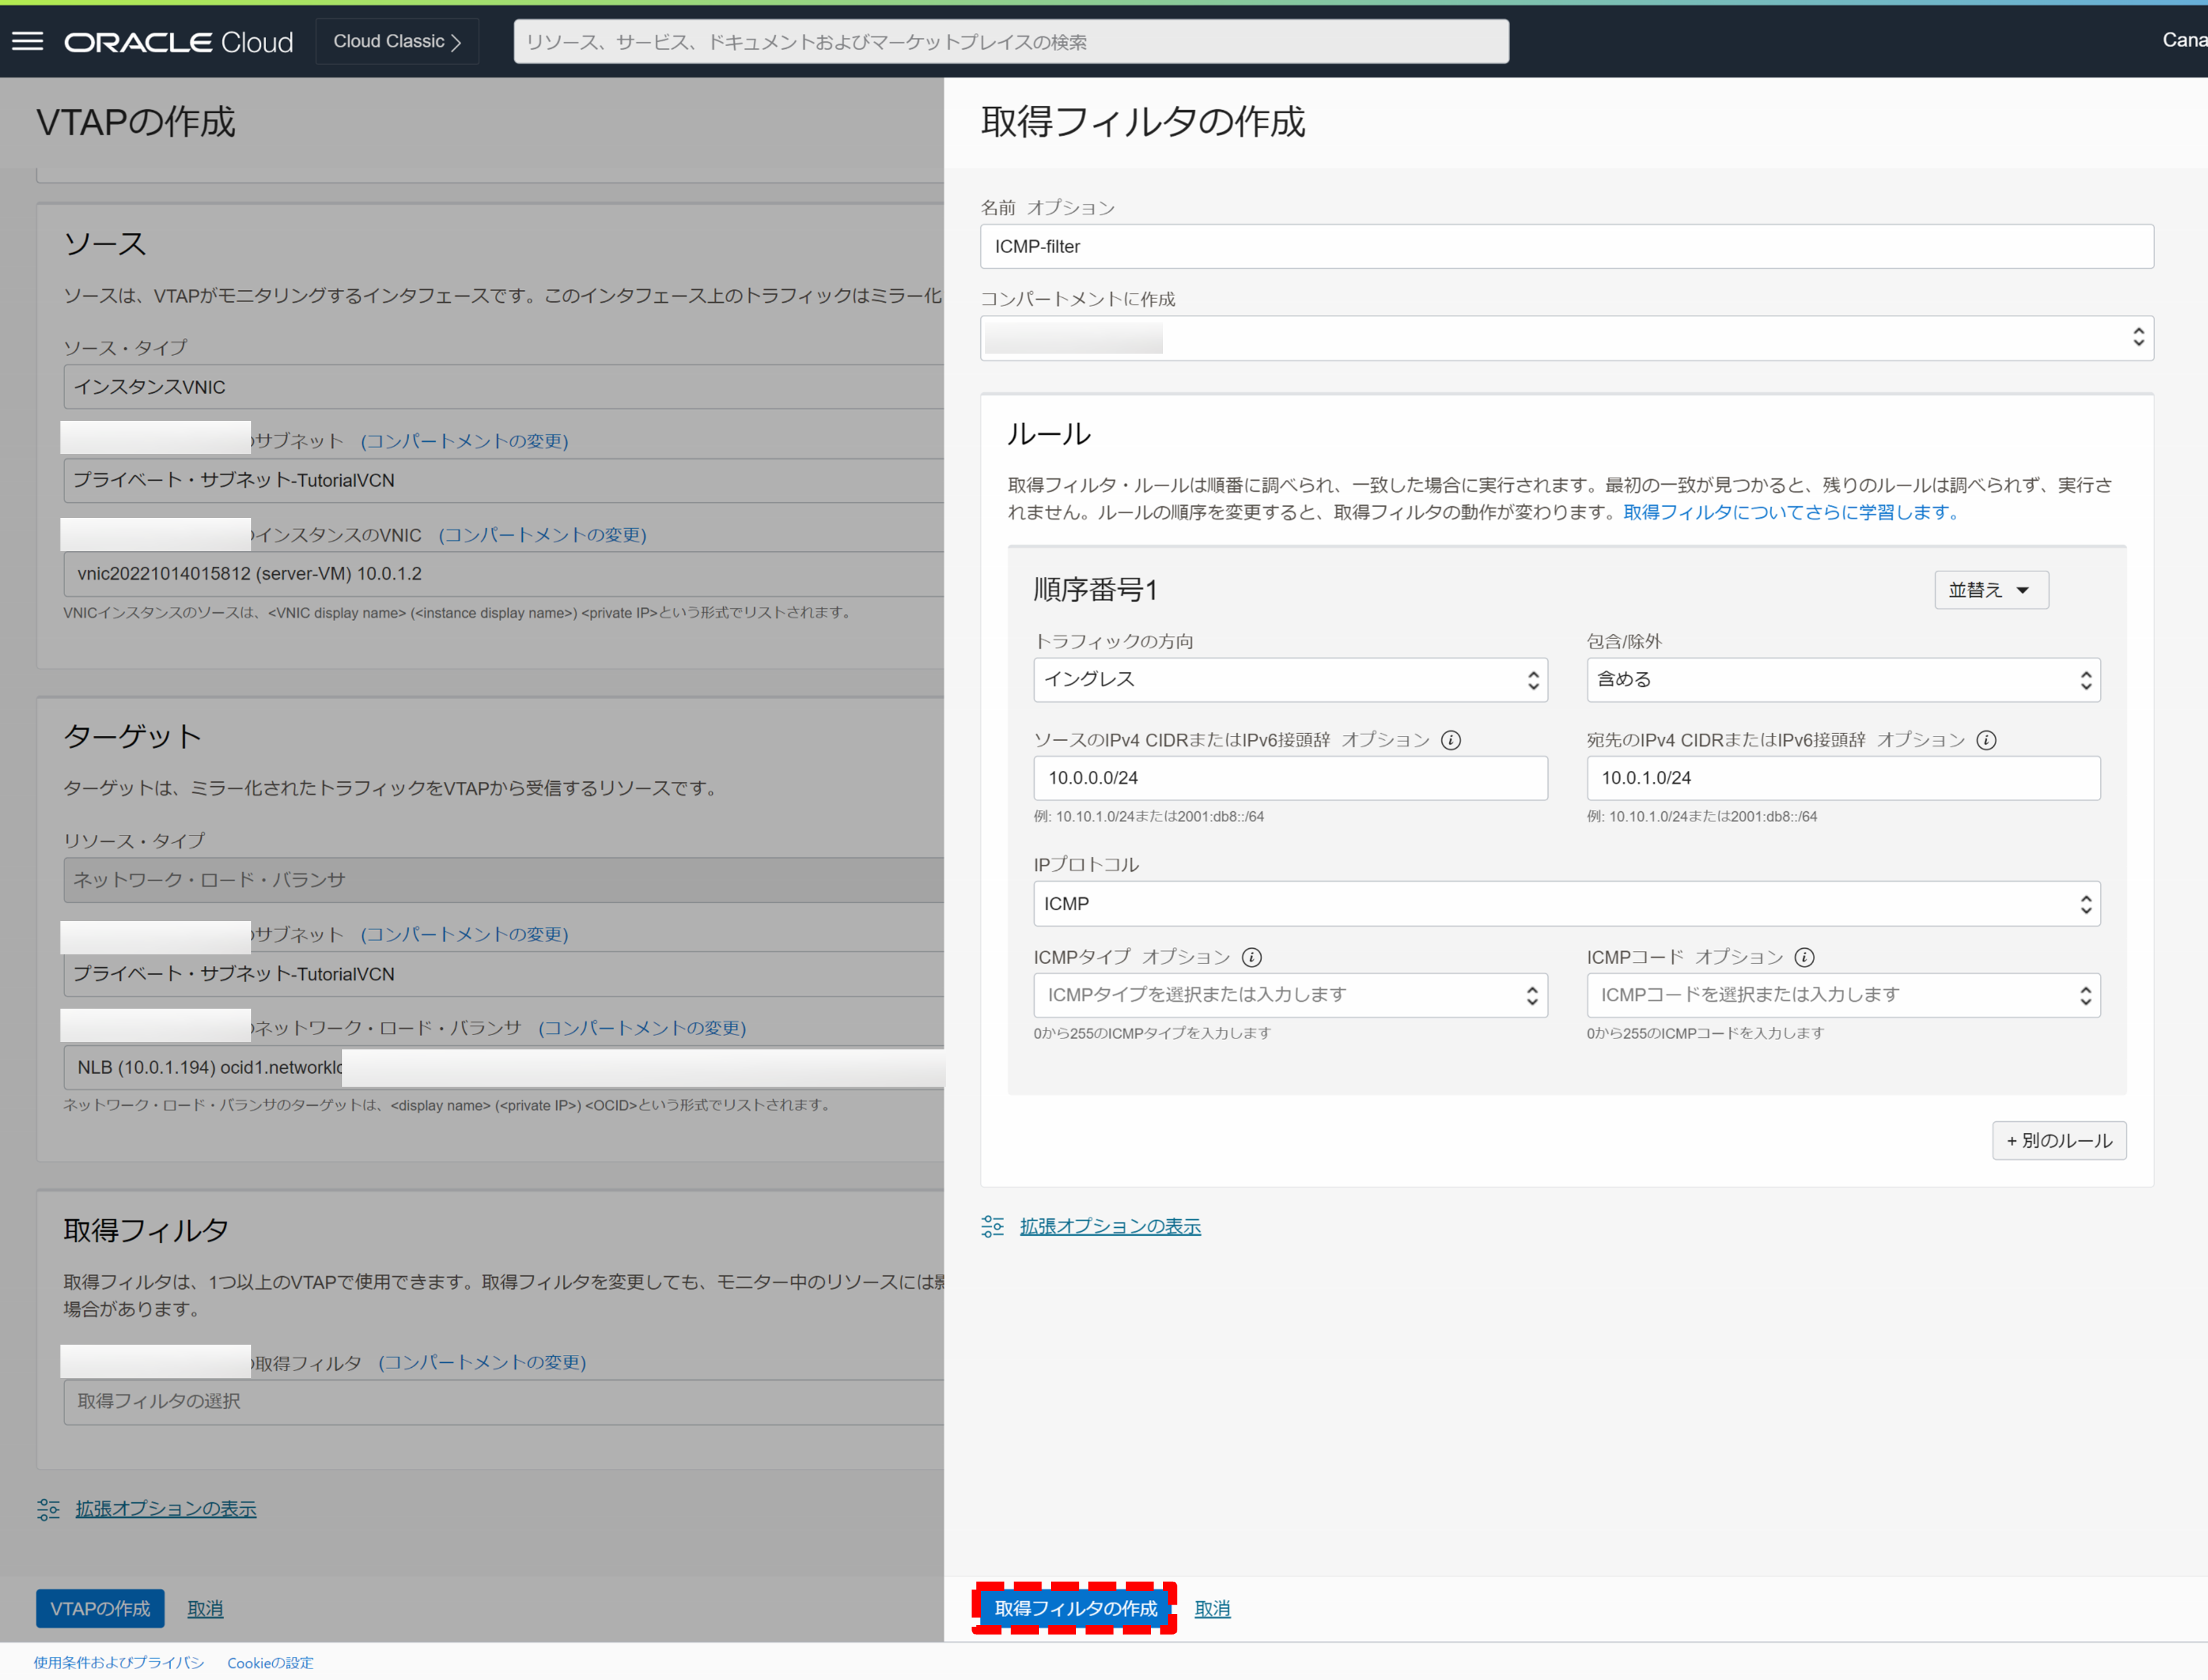Click info icon next to ICMPコード

pos(1805,957)
